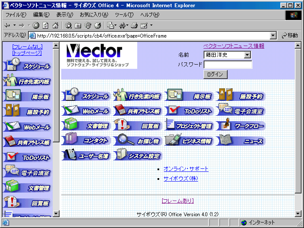This screenshot has width=304, height=228.
Task: Click the パスワード input field
Action: (x=228, y=65)
